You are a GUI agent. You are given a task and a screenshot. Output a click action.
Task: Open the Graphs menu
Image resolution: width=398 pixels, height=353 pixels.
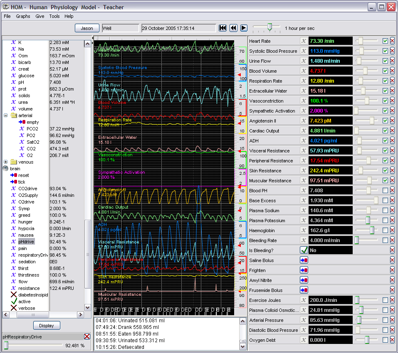click(23, 16)
